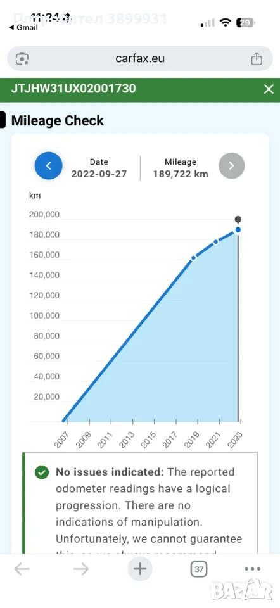The width and height of the screenshot is (280, 608).
Task: Tap the camera scan icon in address bar
Action: coord(22,58)
